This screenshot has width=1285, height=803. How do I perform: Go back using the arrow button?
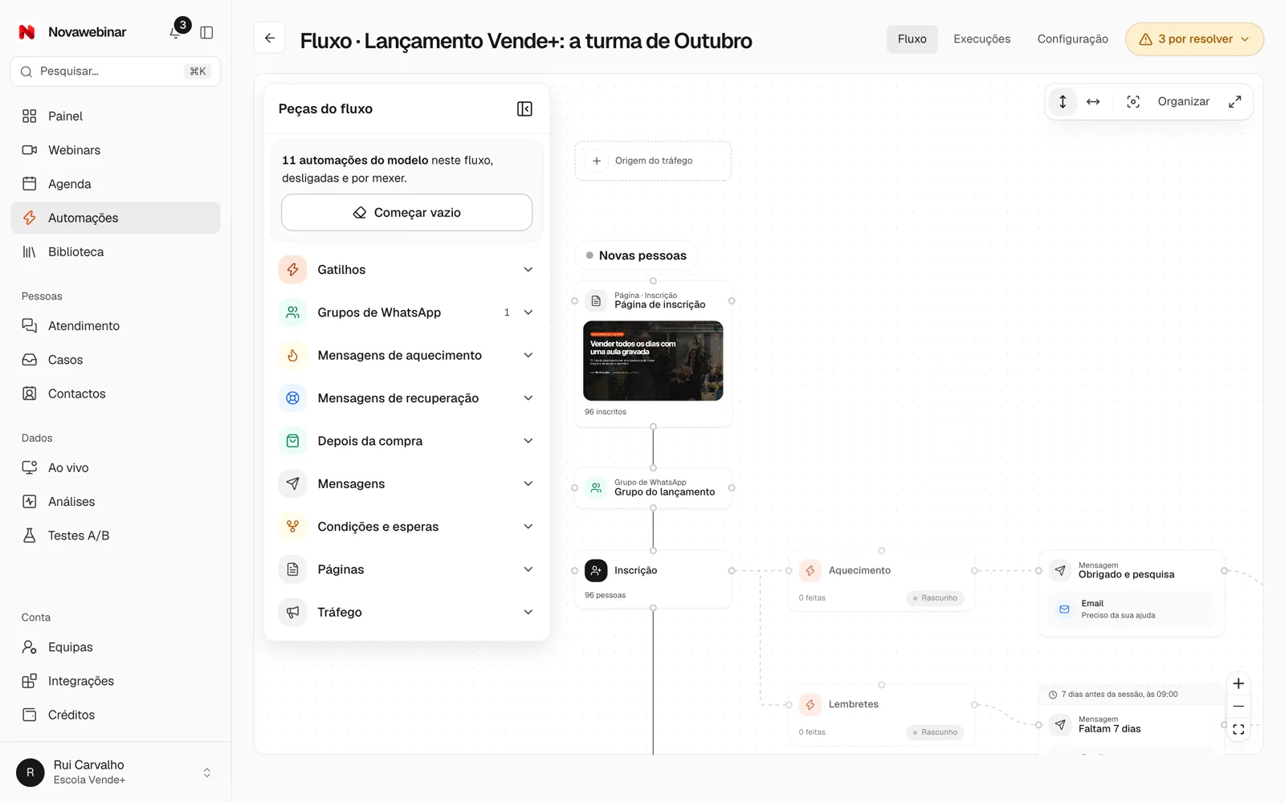point(270,38)
